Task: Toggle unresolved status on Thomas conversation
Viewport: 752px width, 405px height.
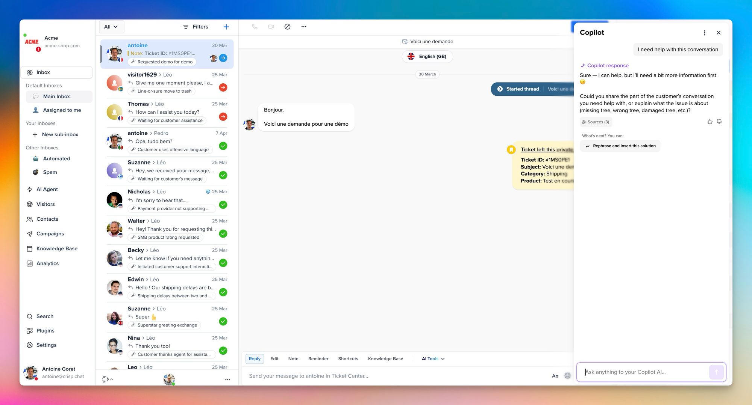Action: [223, 117]
